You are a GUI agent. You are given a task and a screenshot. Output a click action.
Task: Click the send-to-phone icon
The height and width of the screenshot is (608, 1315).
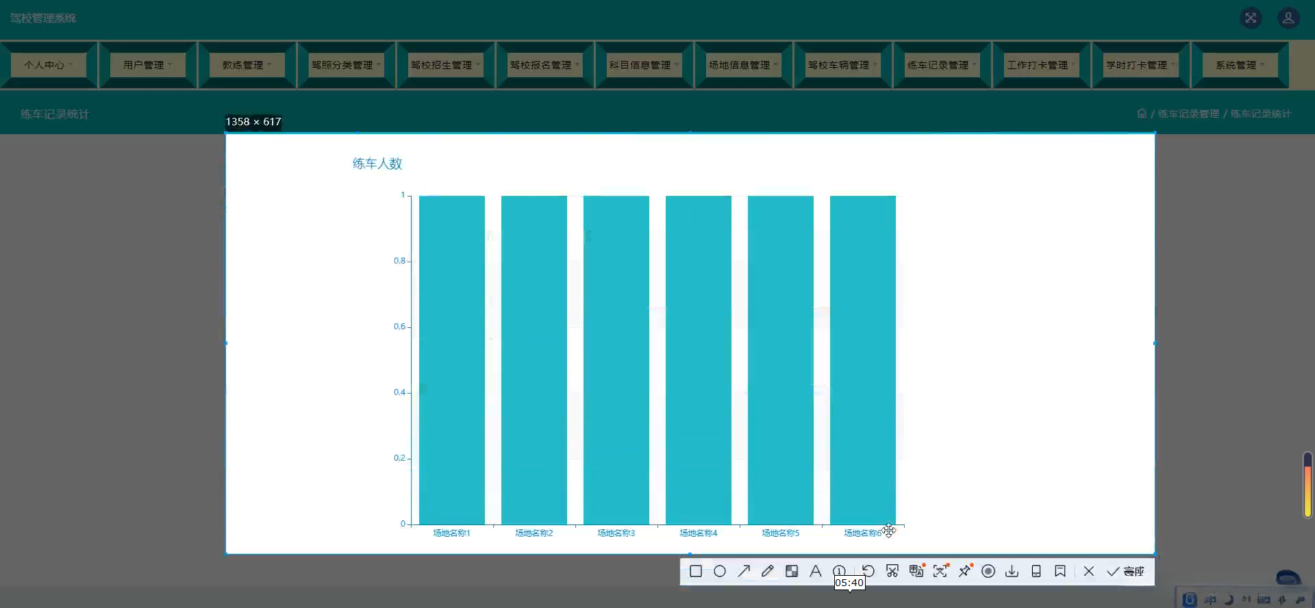point(1036,571)
